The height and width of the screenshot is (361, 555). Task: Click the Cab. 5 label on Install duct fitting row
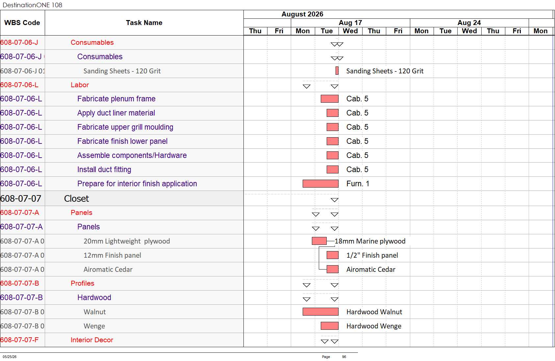(357, 169)
